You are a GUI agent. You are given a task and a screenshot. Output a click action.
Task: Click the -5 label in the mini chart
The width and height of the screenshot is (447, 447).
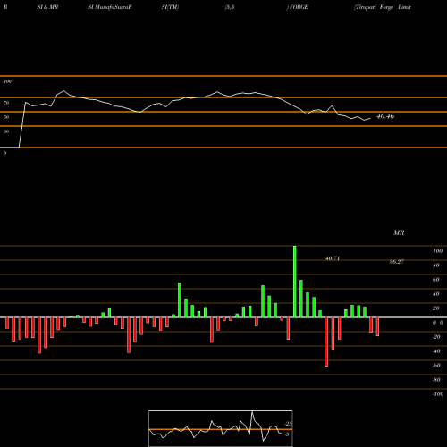click(x=287, y=434)
